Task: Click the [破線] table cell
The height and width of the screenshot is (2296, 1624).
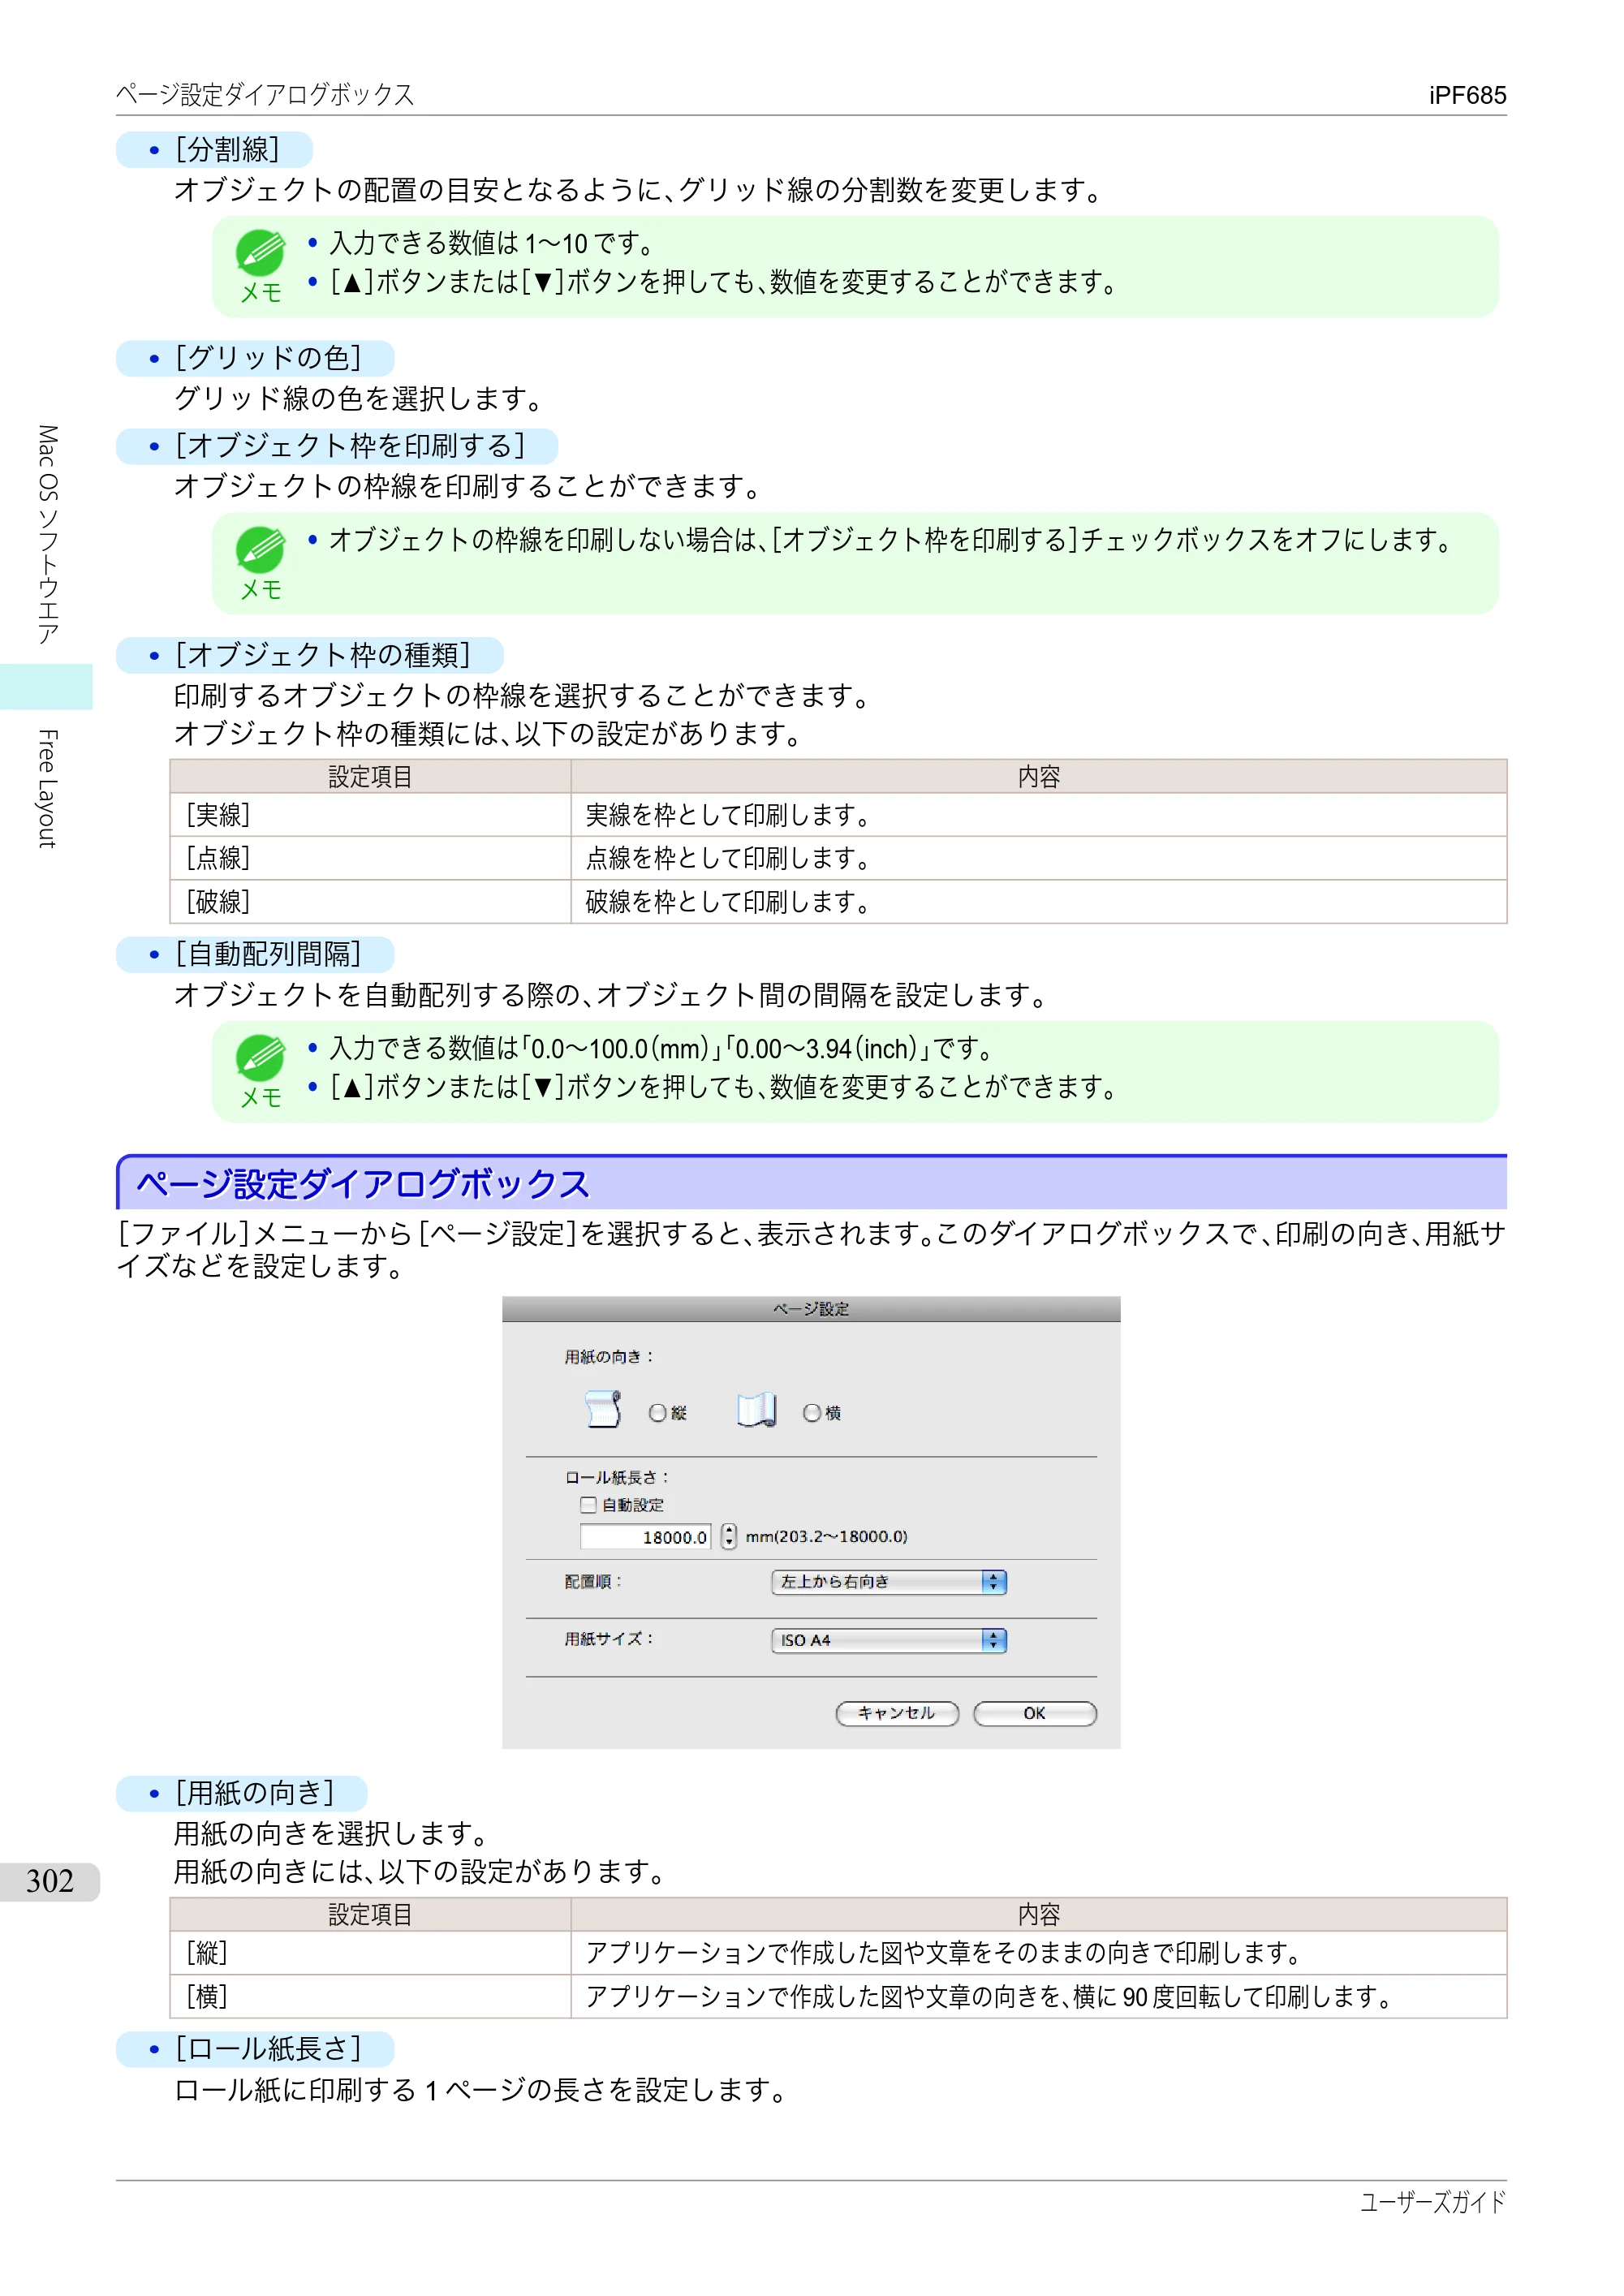Action: [370, 902]
